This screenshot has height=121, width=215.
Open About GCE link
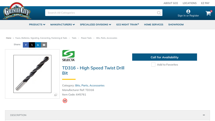(171, 3)
